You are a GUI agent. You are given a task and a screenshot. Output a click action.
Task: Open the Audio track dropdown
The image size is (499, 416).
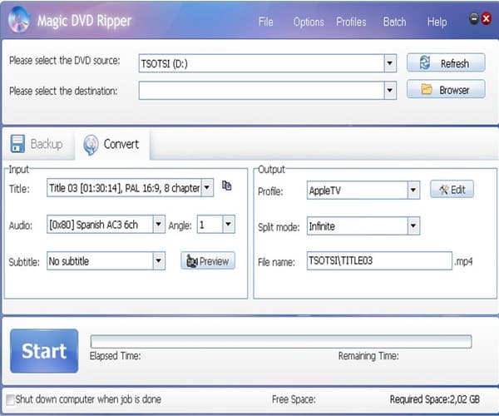pyautogui.click(x=159, y=225)
